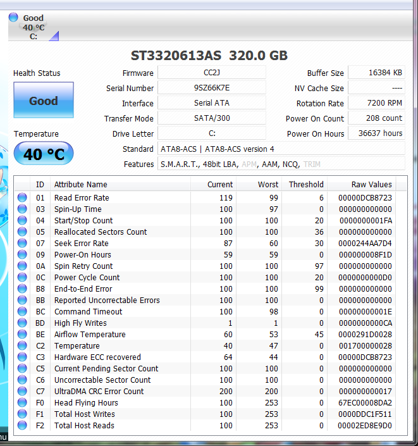Click status orb for Hardware ECC recovered

tap(22, 357)
